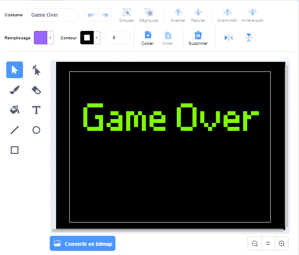Choose the Line tool

(15, 130)
